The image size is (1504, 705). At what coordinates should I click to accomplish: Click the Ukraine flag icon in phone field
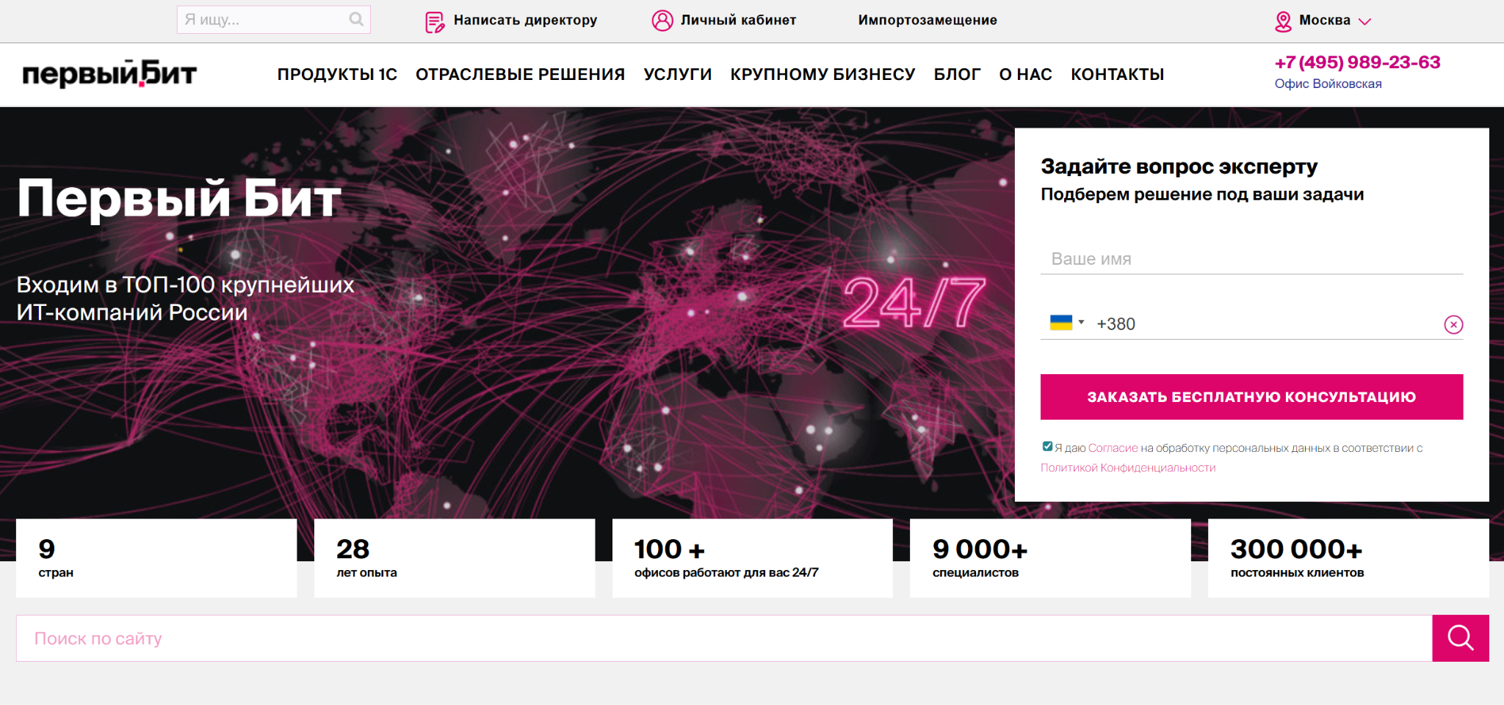pos(1060,323)
